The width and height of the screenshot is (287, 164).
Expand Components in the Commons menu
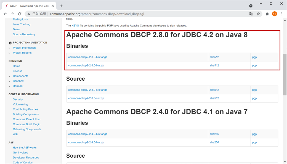[x=9, y=76]
